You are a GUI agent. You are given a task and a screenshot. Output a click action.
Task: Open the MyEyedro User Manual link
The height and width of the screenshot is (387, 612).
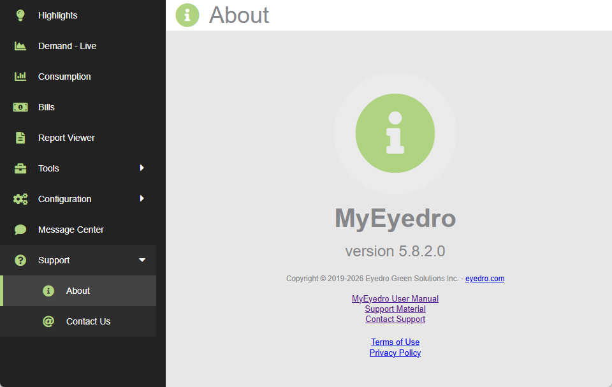coord(395,298)
